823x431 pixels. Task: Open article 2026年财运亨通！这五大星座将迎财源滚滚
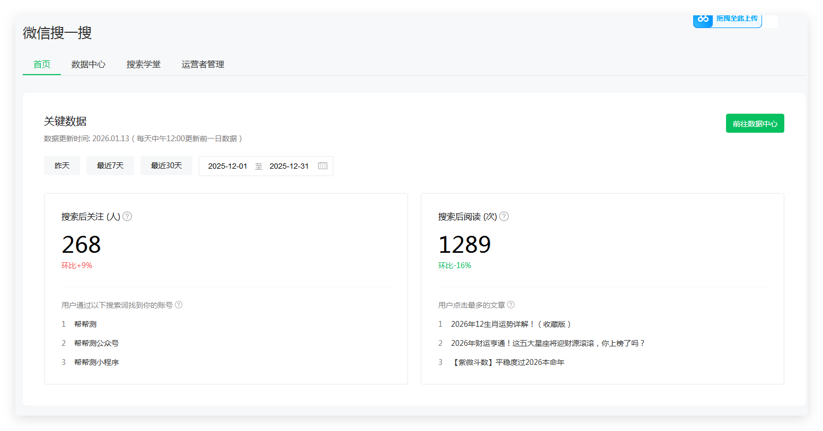click(548, 343)
